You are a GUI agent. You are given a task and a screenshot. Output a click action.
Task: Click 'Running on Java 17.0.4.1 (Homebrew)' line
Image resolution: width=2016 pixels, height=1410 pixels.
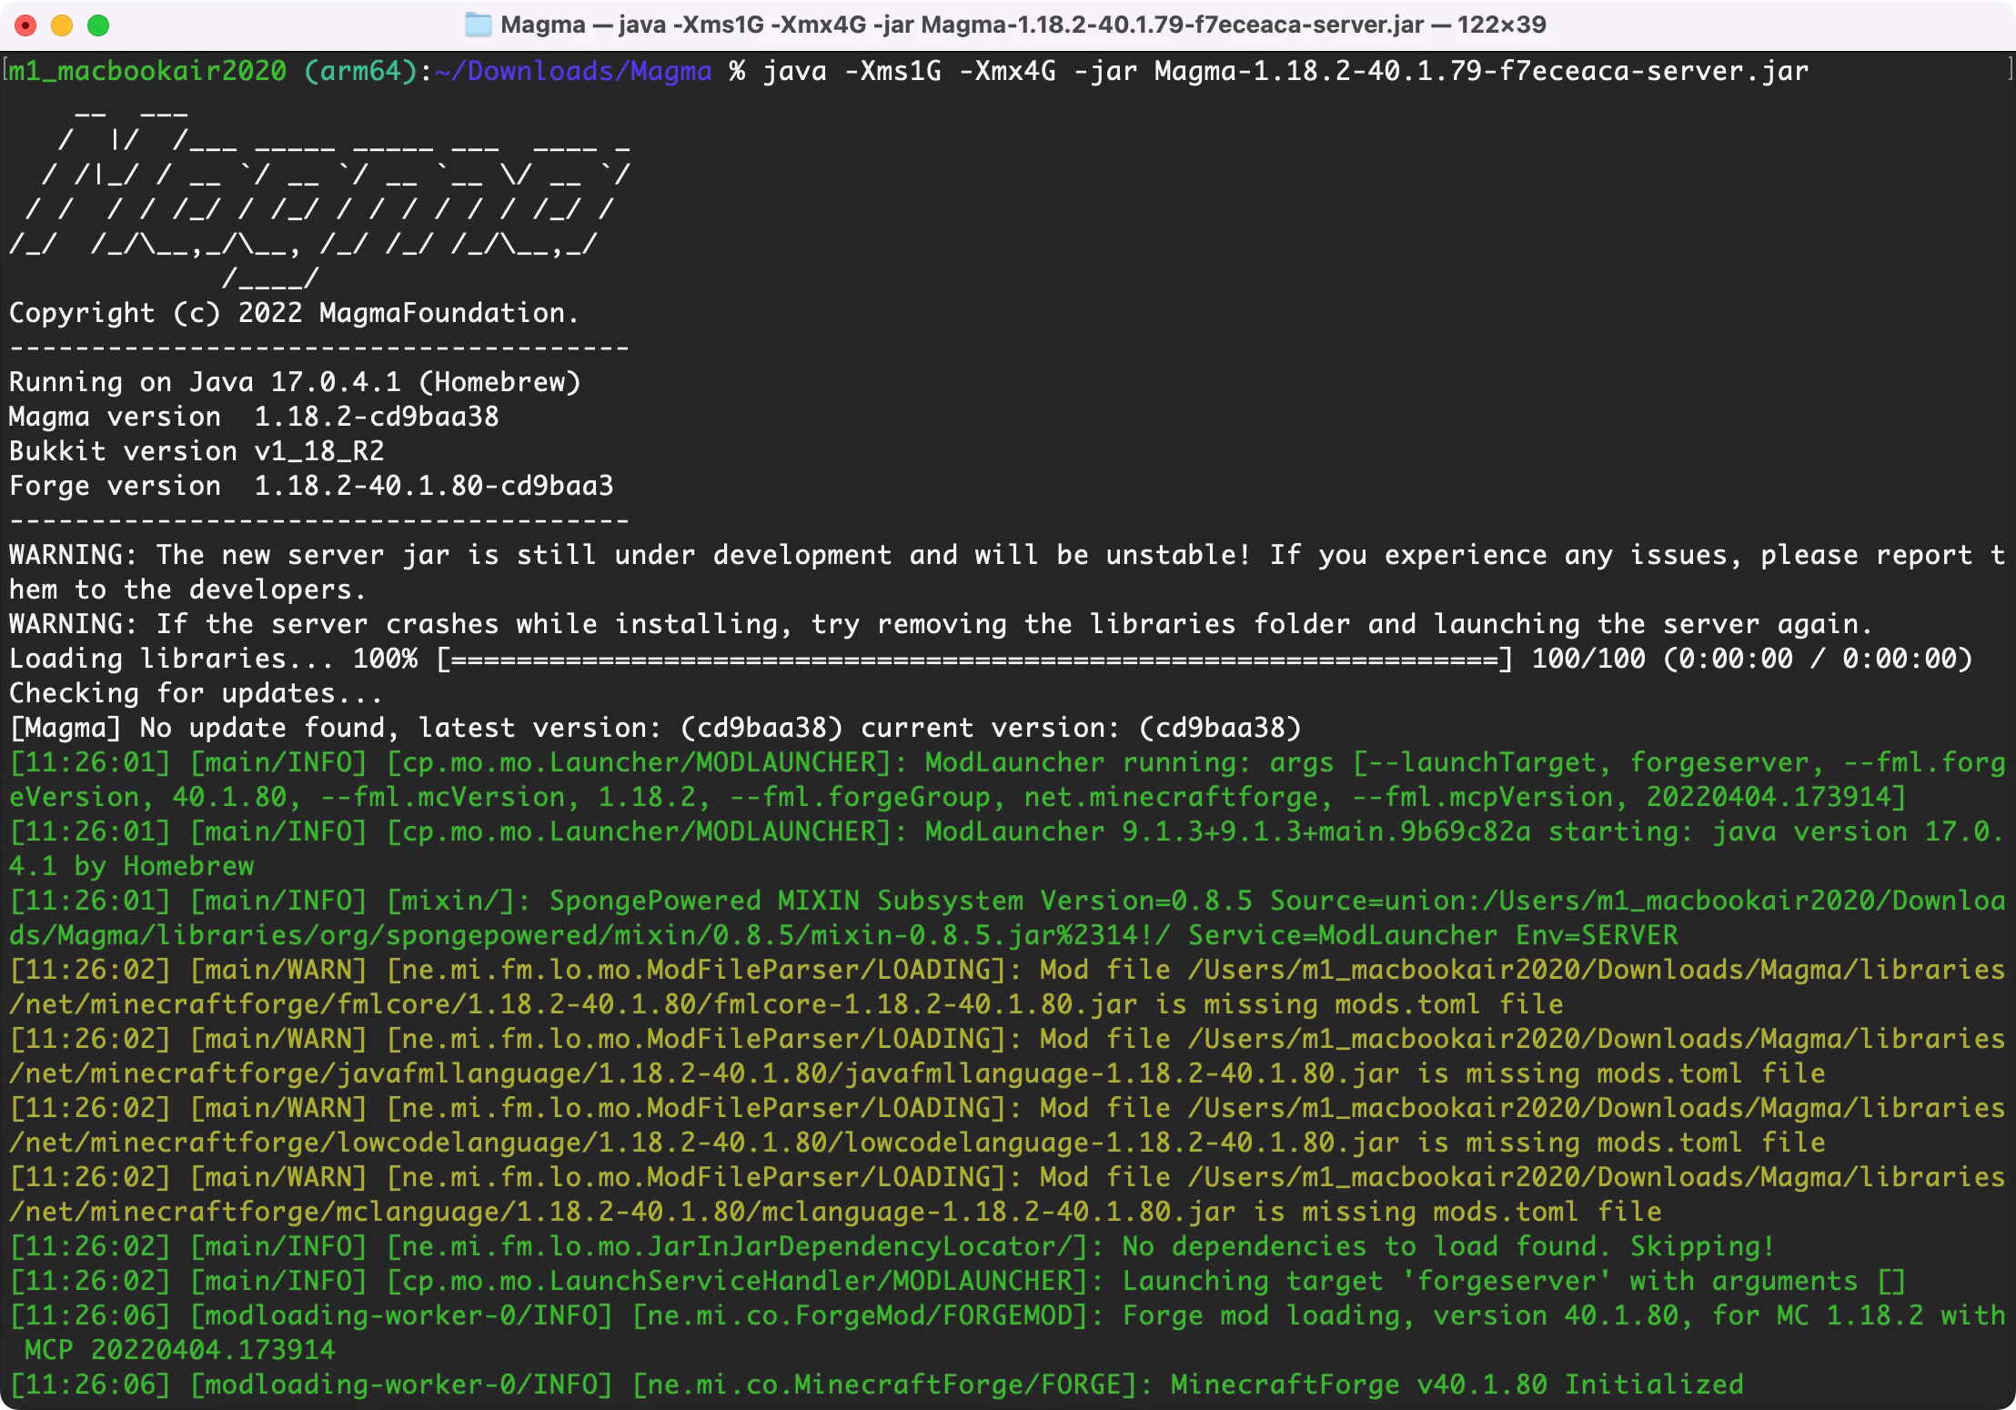(x=295, y=382)
